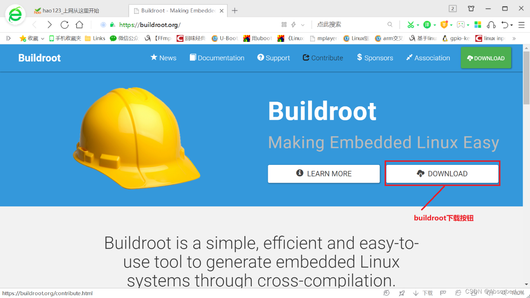The height and width of the screenshot is (298, 530).
Task: Open the green translation (译) tool
Action: pos(427,25)
